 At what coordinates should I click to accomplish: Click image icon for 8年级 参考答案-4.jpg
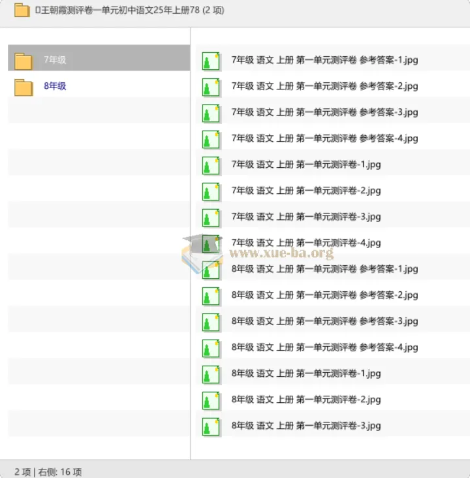tap(211, 349)
